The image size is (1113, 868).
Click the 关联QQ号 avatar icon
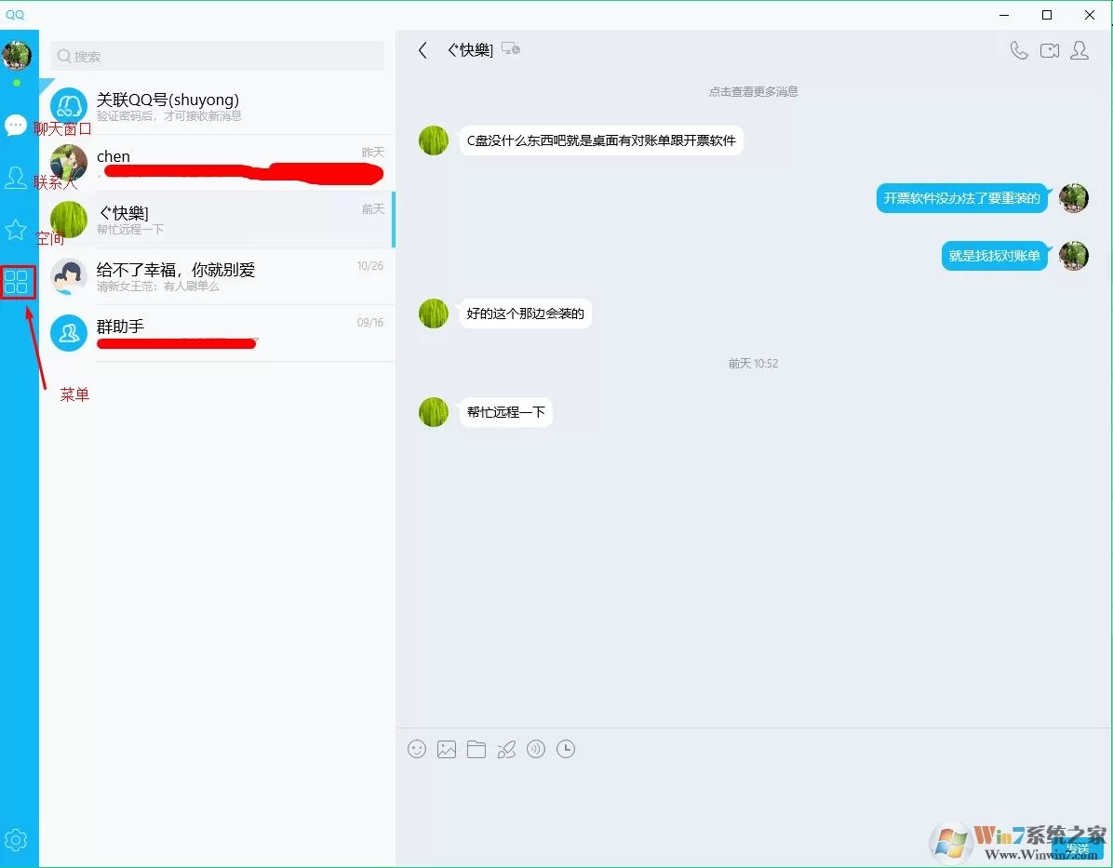click(68, 106)
